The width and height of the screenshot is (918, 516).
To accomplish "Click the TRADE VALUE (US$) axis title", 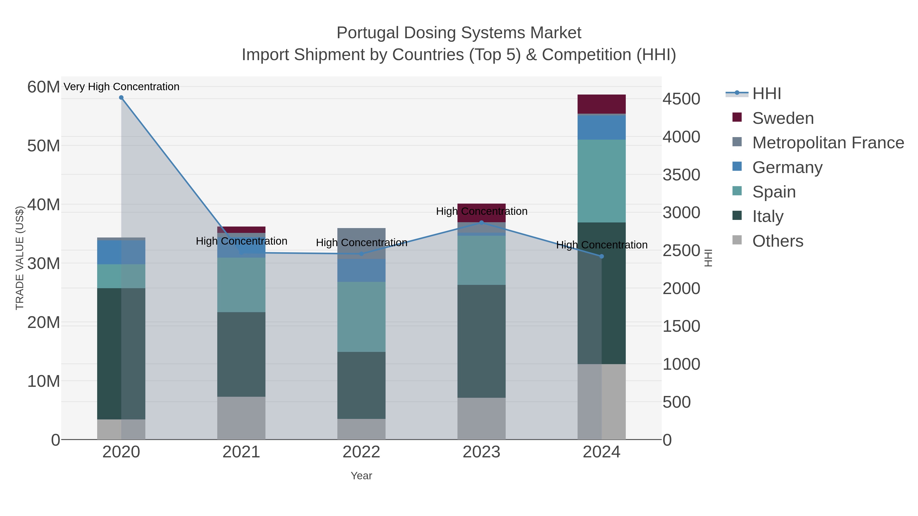I will (x=20, y=258).
